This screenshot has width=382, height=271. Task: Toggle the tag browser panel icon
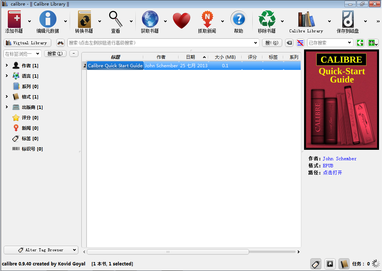point(316,264)
